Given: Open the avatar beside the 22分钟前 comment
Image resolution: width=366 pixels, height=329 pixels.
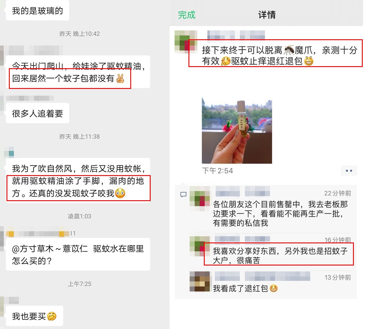Looking at the screenshot, I should click(x=200, y=198).
